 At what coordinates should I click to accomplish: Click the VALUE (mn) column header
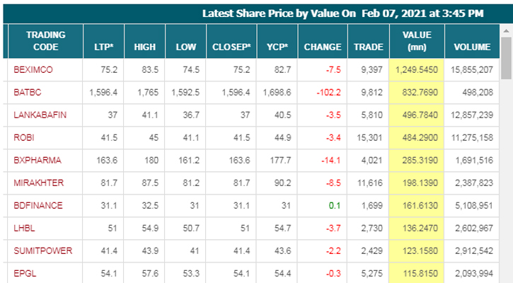(x=417, y=41)
